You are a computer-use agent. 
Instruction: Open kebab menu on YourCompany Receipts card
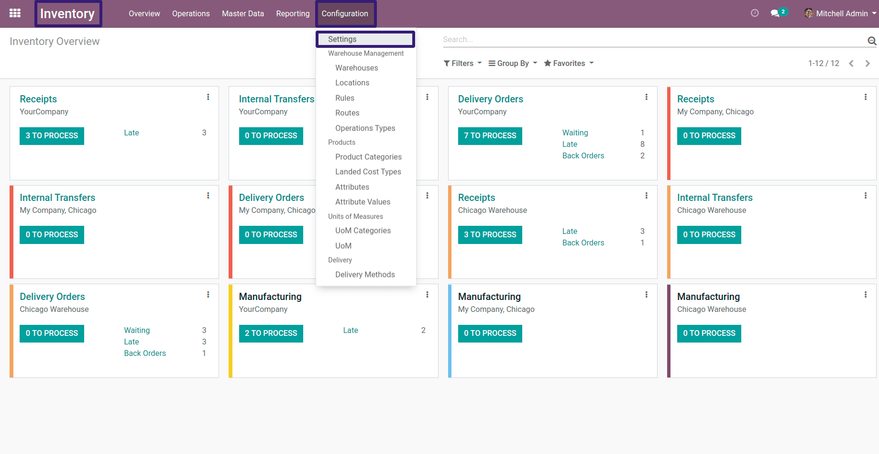point(208,97)
